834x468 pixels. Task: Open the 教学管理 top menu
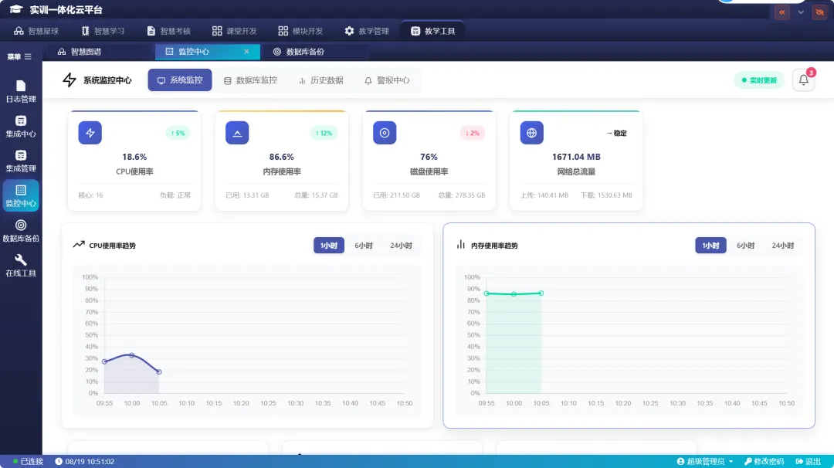pyautogui.click(x=367, y=31)
